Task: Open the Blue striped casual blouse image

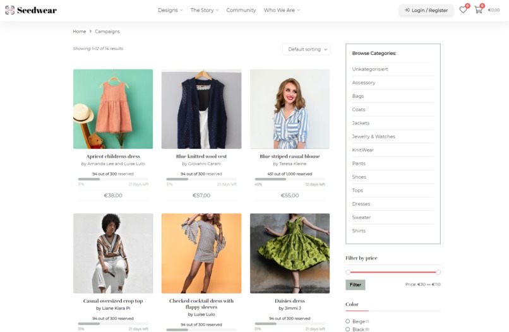Action: pos(290,109)
